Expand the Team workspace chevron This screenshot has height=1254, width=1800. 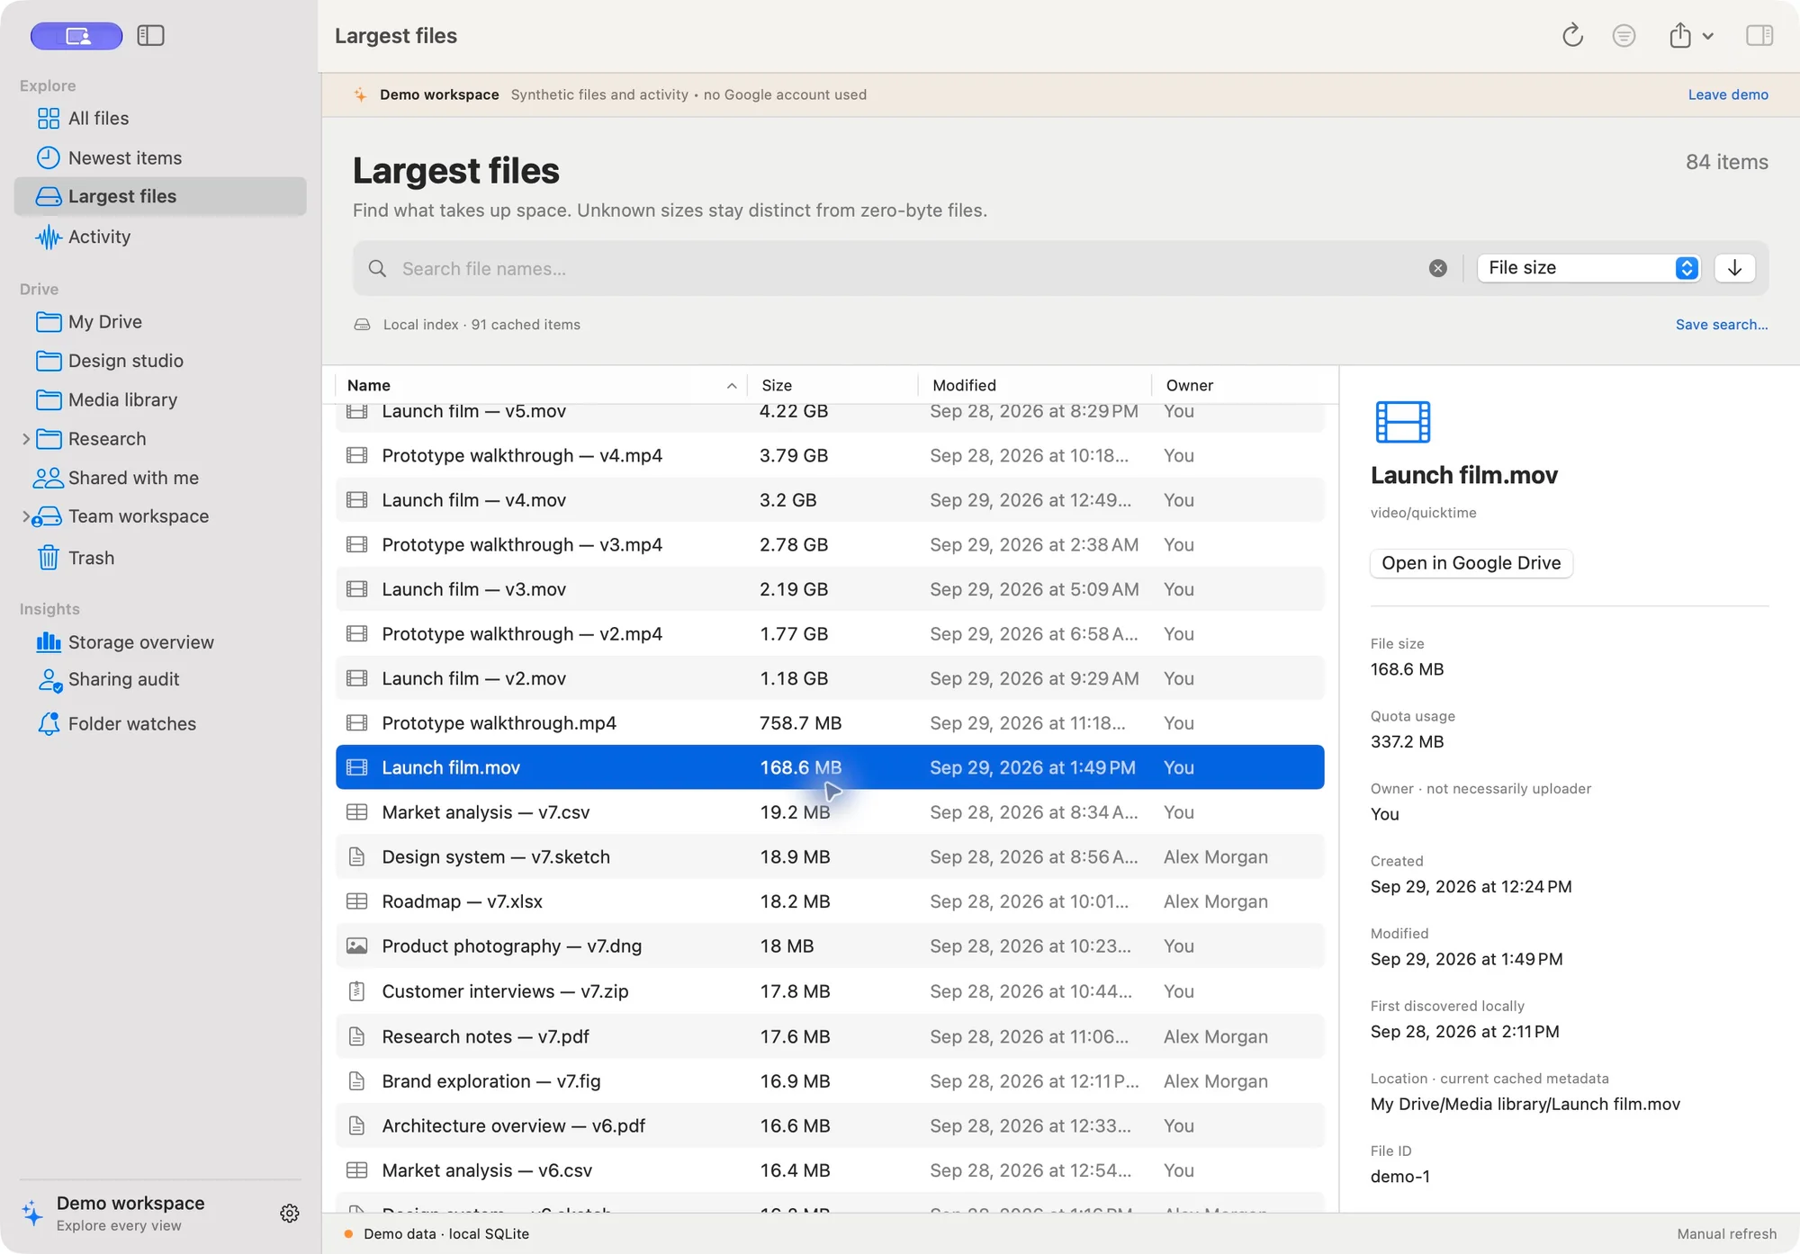tap(25, 516)
